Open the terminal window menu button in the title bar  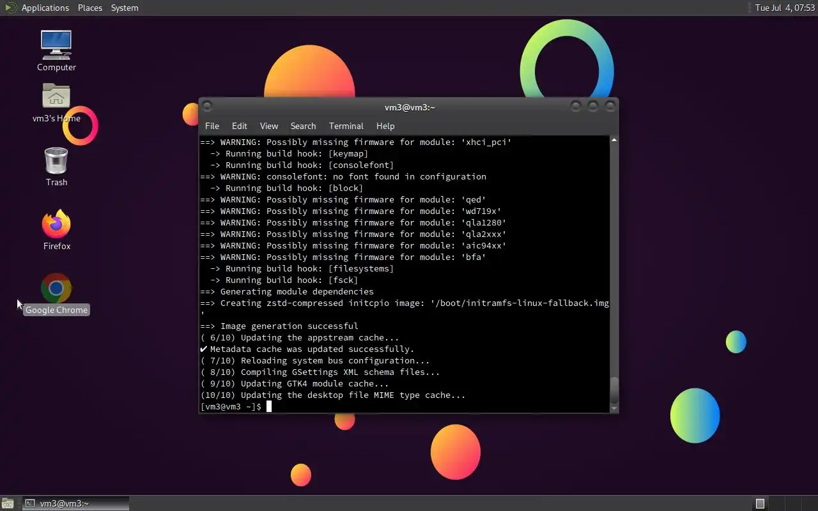click(x=207, y=106)
